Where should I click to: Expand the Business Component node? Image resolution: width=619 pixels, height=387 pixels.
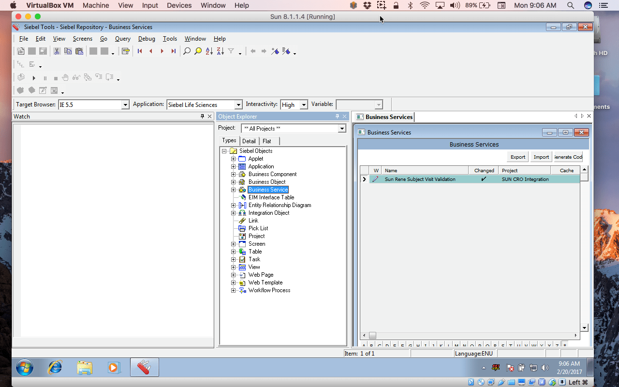pyautogui.click(x=233, y=174)
